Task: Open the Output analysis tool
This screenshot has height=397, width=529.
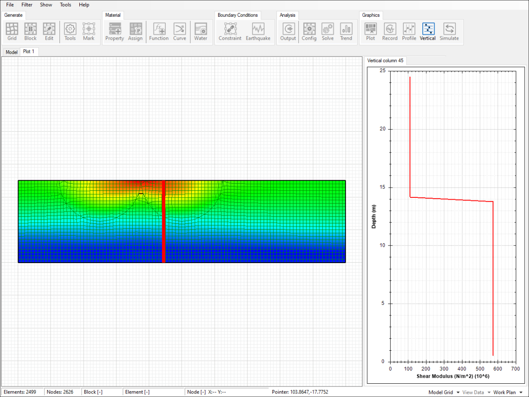Action: click(x=288, y=32)
